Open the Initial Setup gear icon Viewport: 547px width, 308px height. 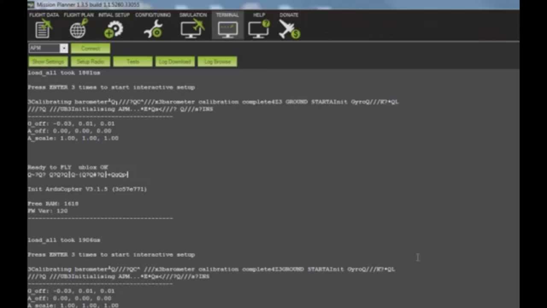pyautogui.click(x=114, y=30)
